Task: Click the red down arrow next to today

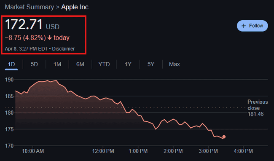Action: [x=50, y=38]
